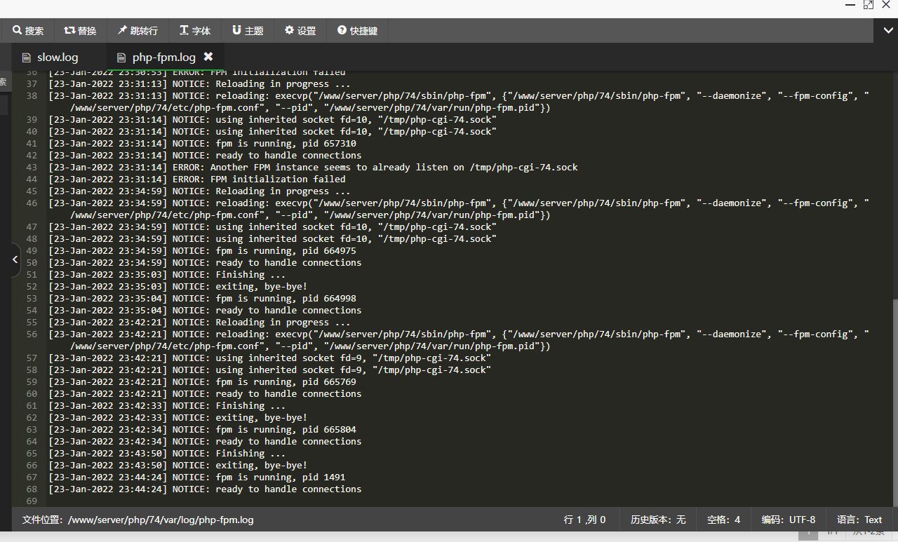Select the php-fpm.log tab
Image resolution: width=898 pixels, height=542 pixels.
[x=163, y=57]
